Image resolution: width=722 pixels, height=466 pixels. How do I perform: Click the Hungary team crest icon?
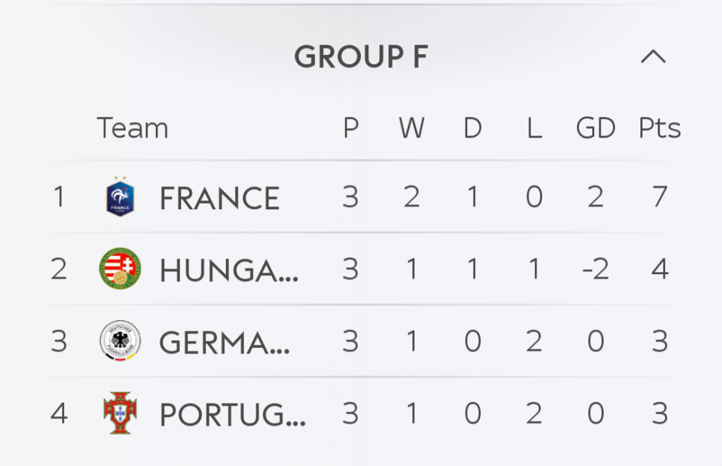[x=120, y=269]
